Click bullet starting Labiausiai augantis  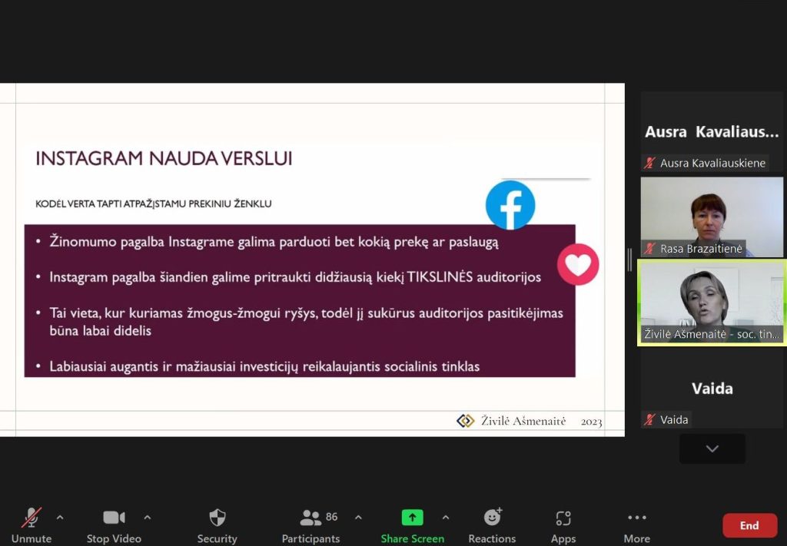[x=264, y=366]
